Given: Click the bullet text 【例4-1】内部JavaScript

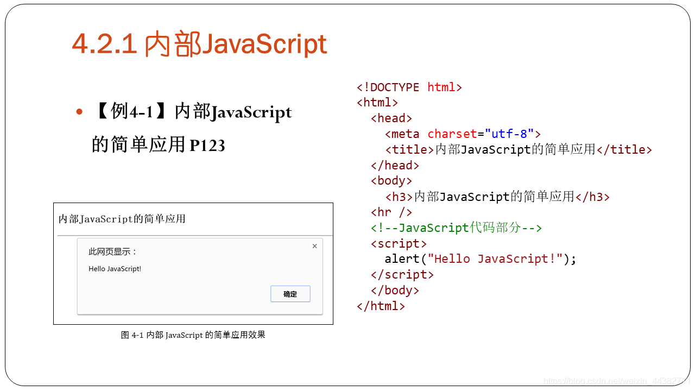Looking at the screenshot, I should coord(192,112).
